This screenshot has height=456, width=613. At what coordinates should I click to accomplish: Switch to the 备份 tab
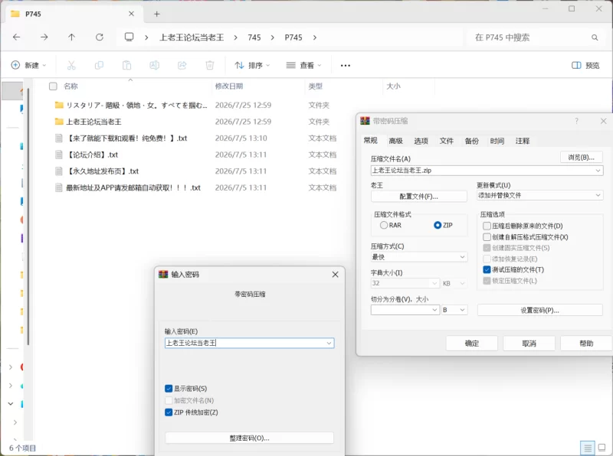click(x=472, y=141)
